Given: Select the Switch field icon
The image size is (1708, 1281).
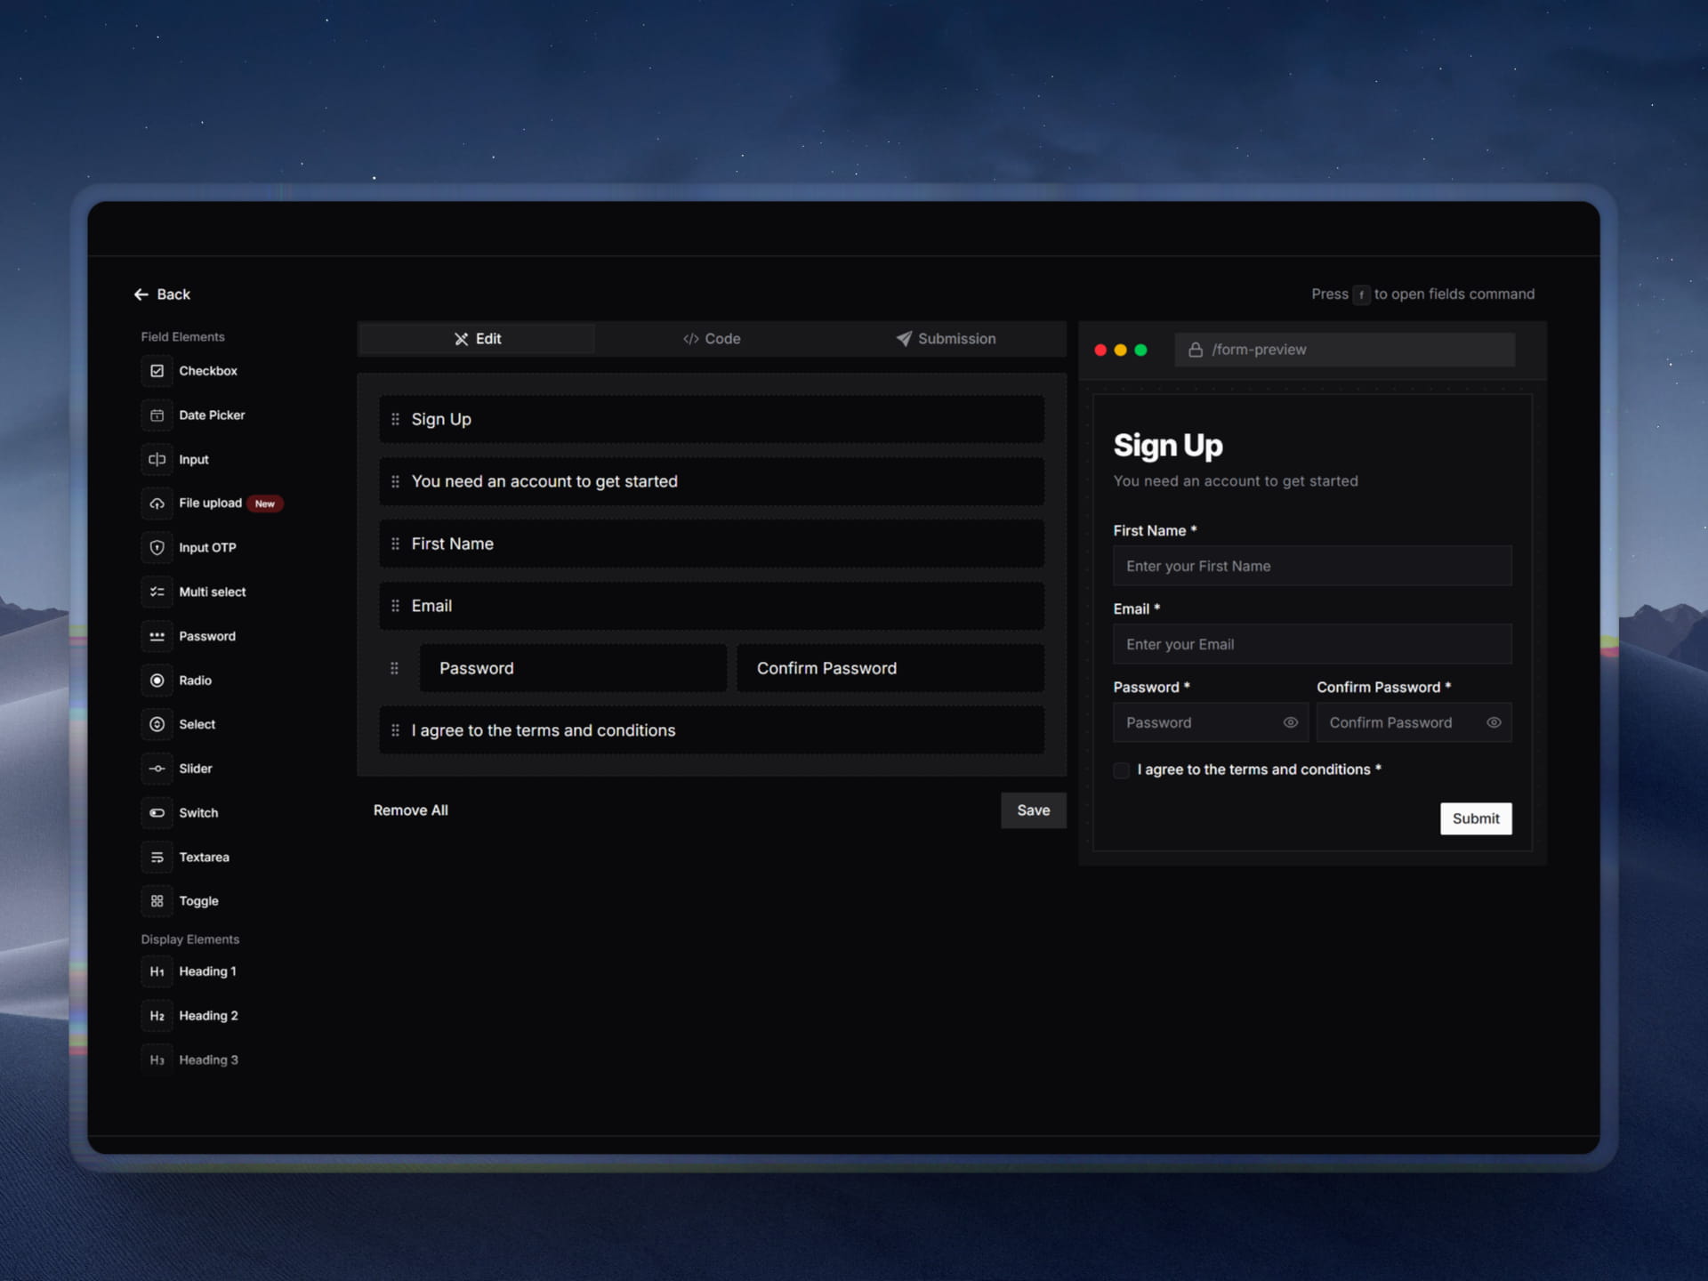Looking at the screenshot, I should [157, 812].
